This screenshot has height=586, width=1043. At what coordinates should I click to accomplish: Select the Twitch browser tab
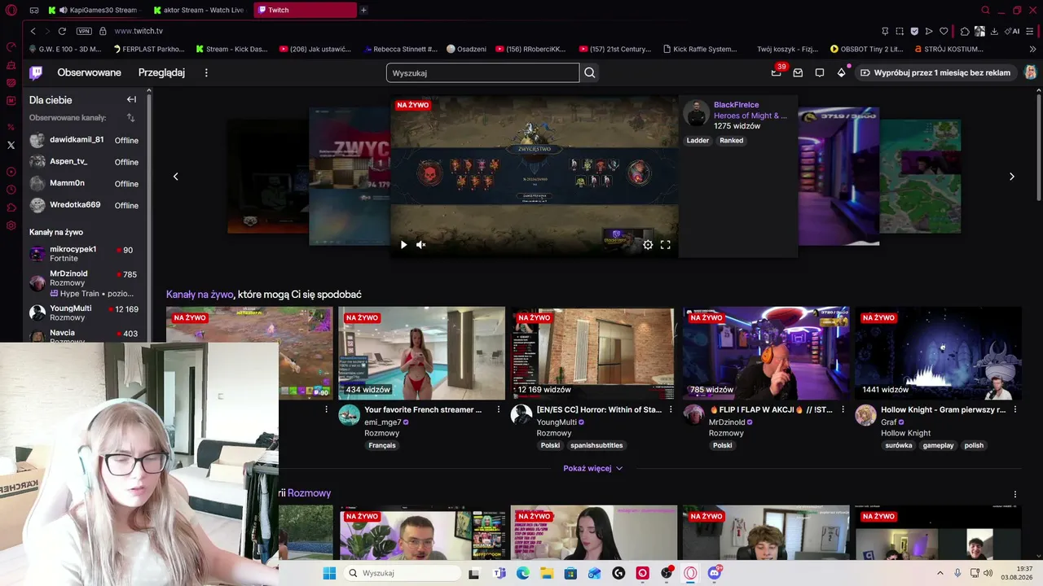(304, 10)
